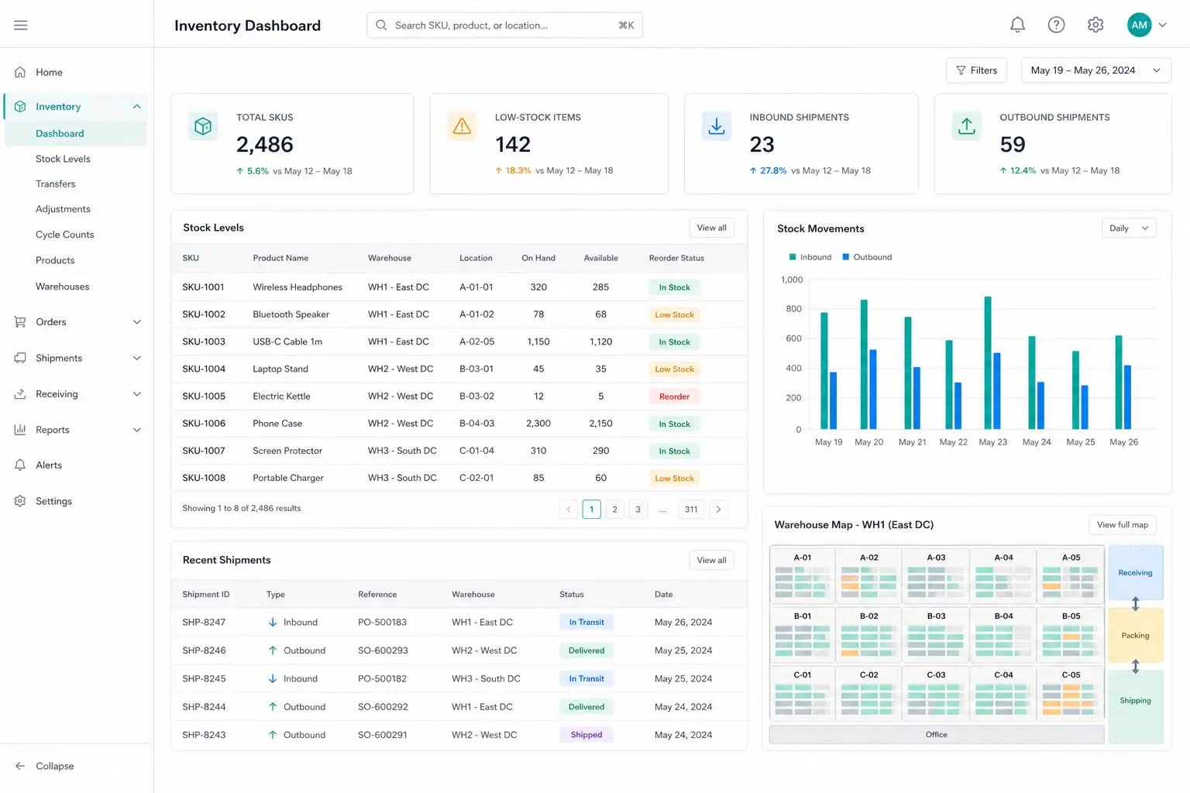Click the Shipped status badge for SHP-8243

586,735
